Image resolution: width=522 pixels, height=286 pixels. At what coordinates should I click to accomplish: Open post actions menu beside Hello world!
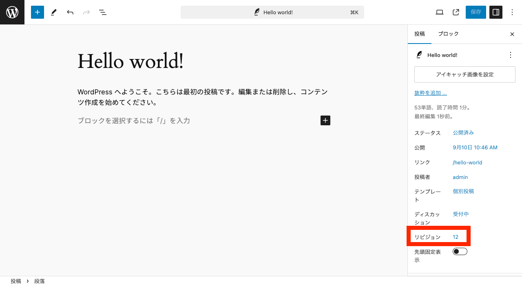511,55
